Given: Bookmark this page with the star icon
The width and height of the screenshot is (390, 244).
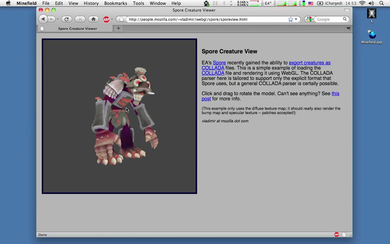Looking at the screenshot, I should click(290, 19).
